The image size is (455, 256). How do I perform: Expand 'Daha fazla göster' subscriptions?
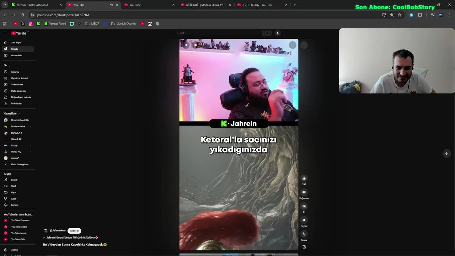pos(18,165)
